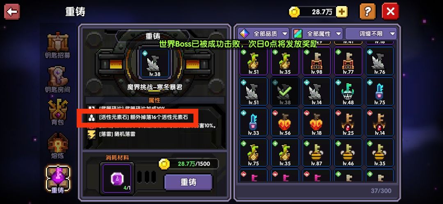Open 钥匙房间 sidebar icon
443x204 pixels.
pos(58,79)
